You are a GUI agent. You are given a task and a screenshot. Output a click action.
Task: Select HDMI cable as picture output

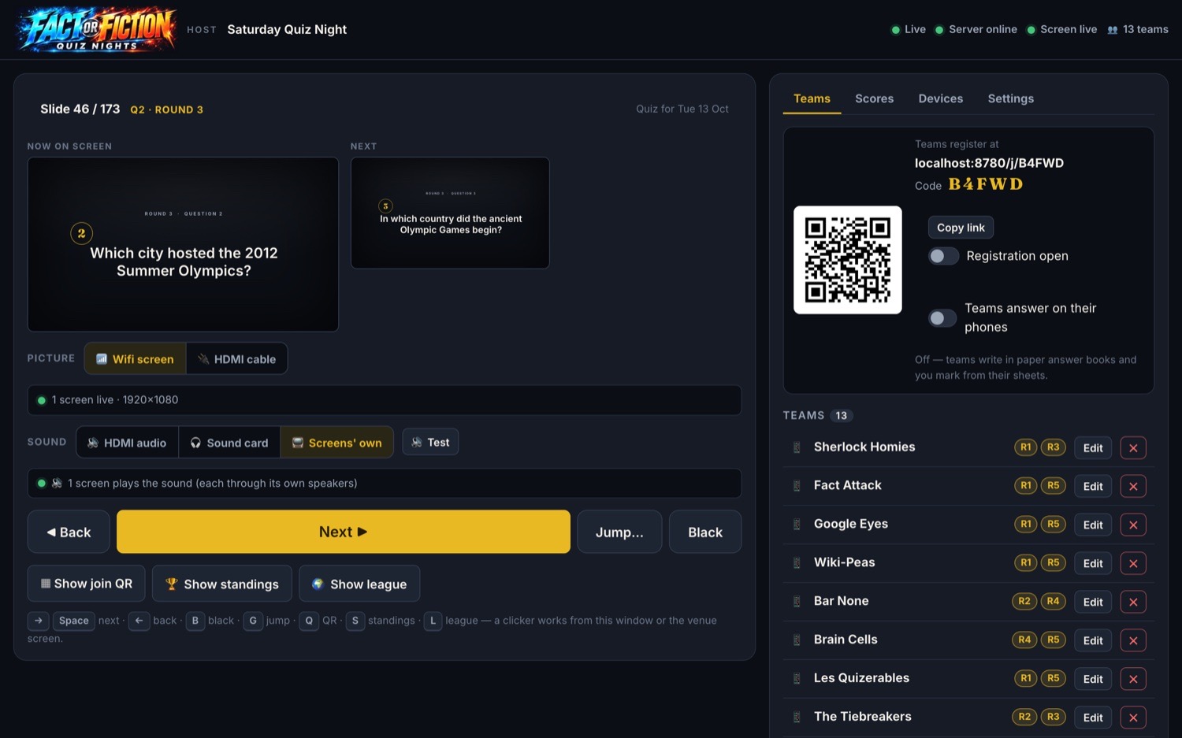click(237, 359)
